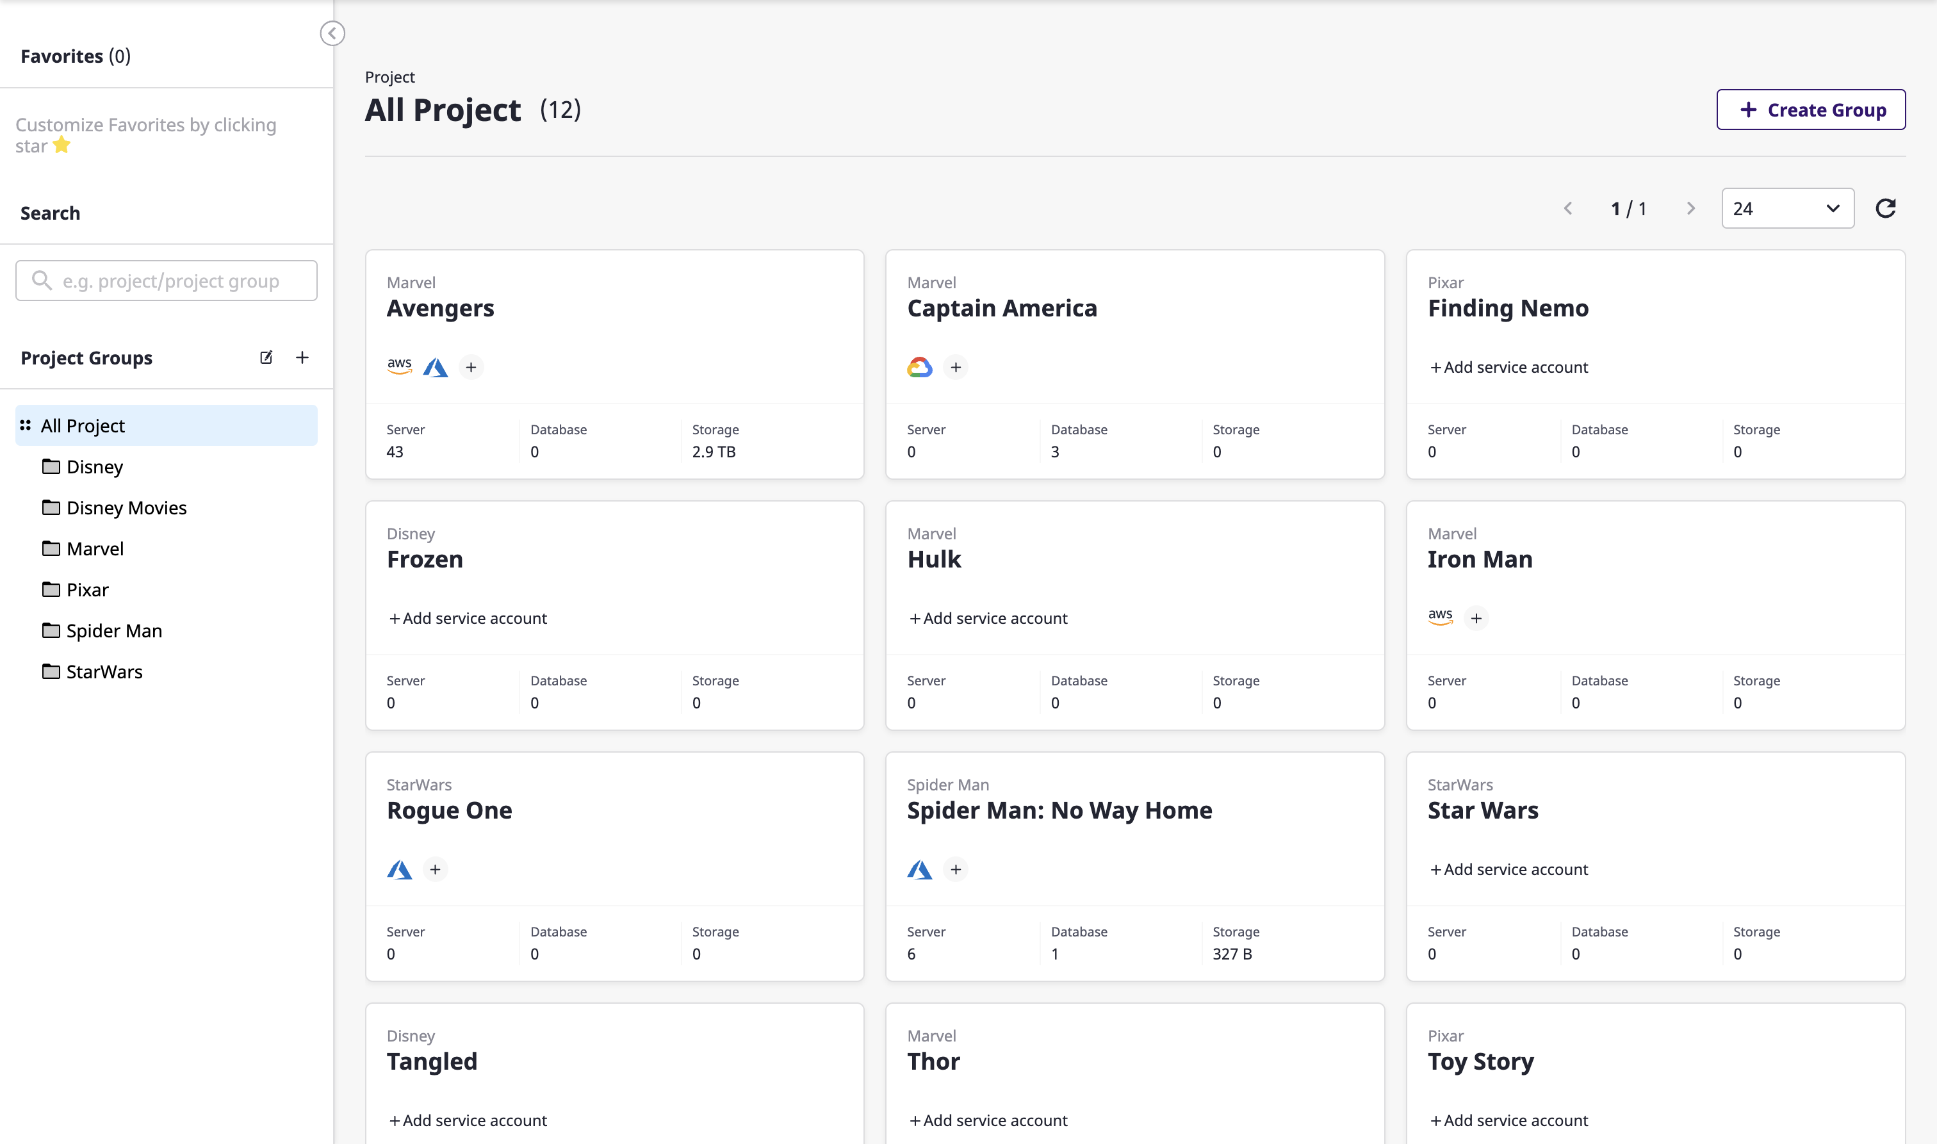Screen dimensions: 1937x1144
Task: Select the AWS icon on Avengers card
Action: (x=398, y=366)
